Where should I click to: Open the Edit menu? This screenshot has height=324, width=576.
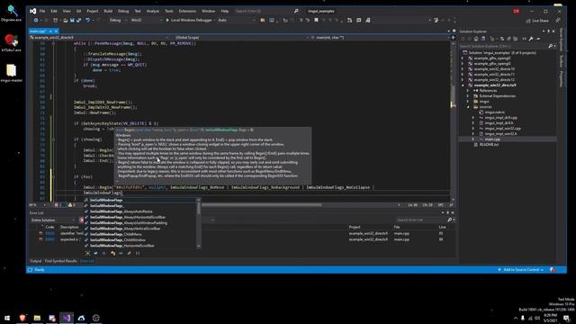[x=54, y=11]
